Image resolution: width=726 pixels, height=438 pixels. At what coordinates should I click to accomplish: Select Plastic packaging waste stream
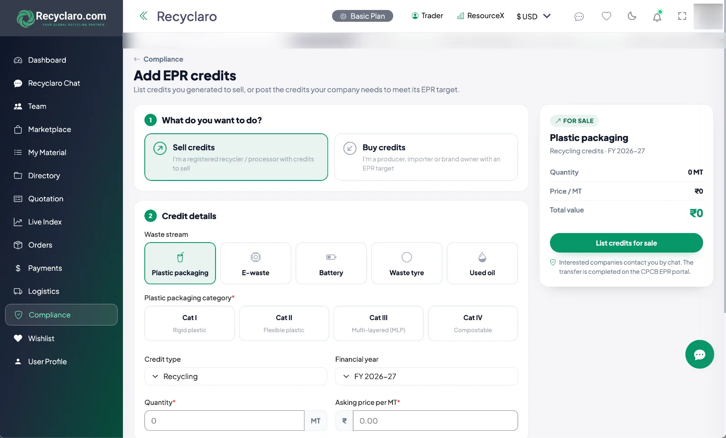coord(180,263)
